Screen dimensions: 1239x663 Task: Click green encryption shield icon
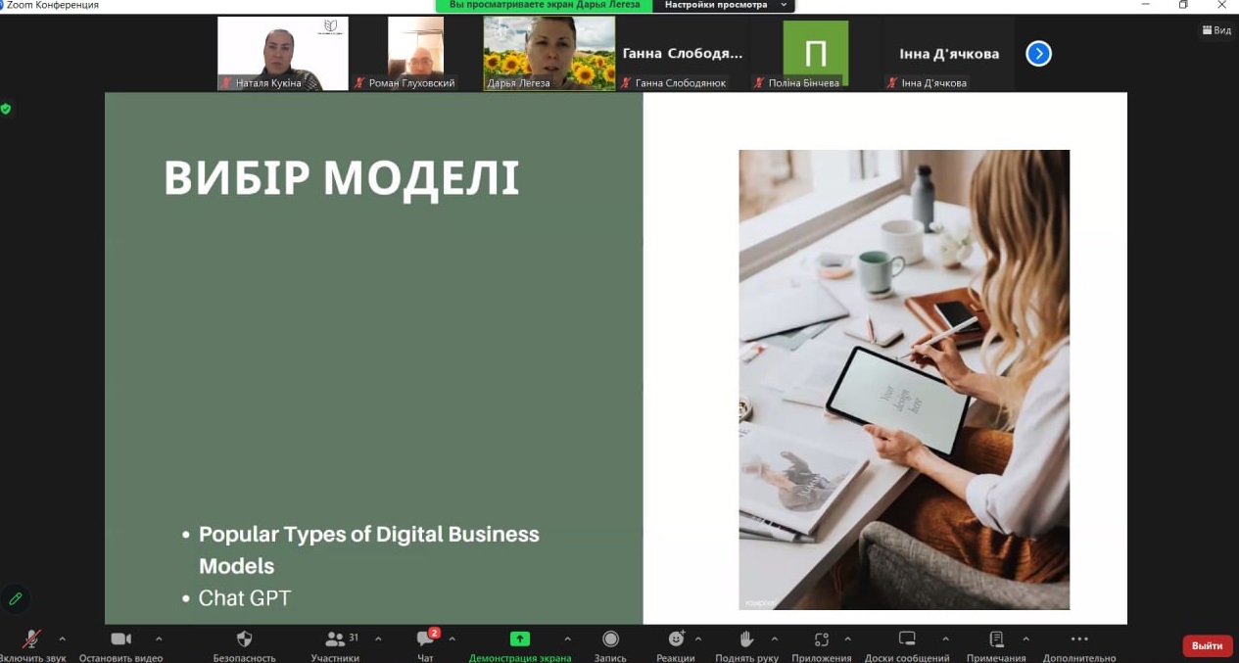pyautogui.click(x=6, y=109)
